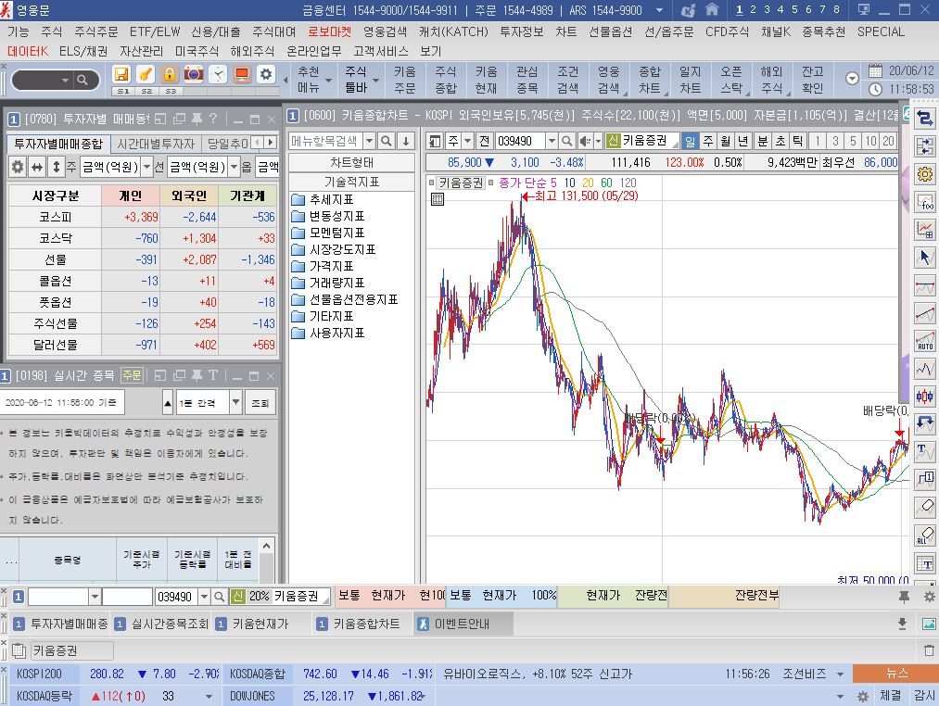939x706 pixels.
Task: Open the 추세지표 indicator folder
Action: (323, 199)
